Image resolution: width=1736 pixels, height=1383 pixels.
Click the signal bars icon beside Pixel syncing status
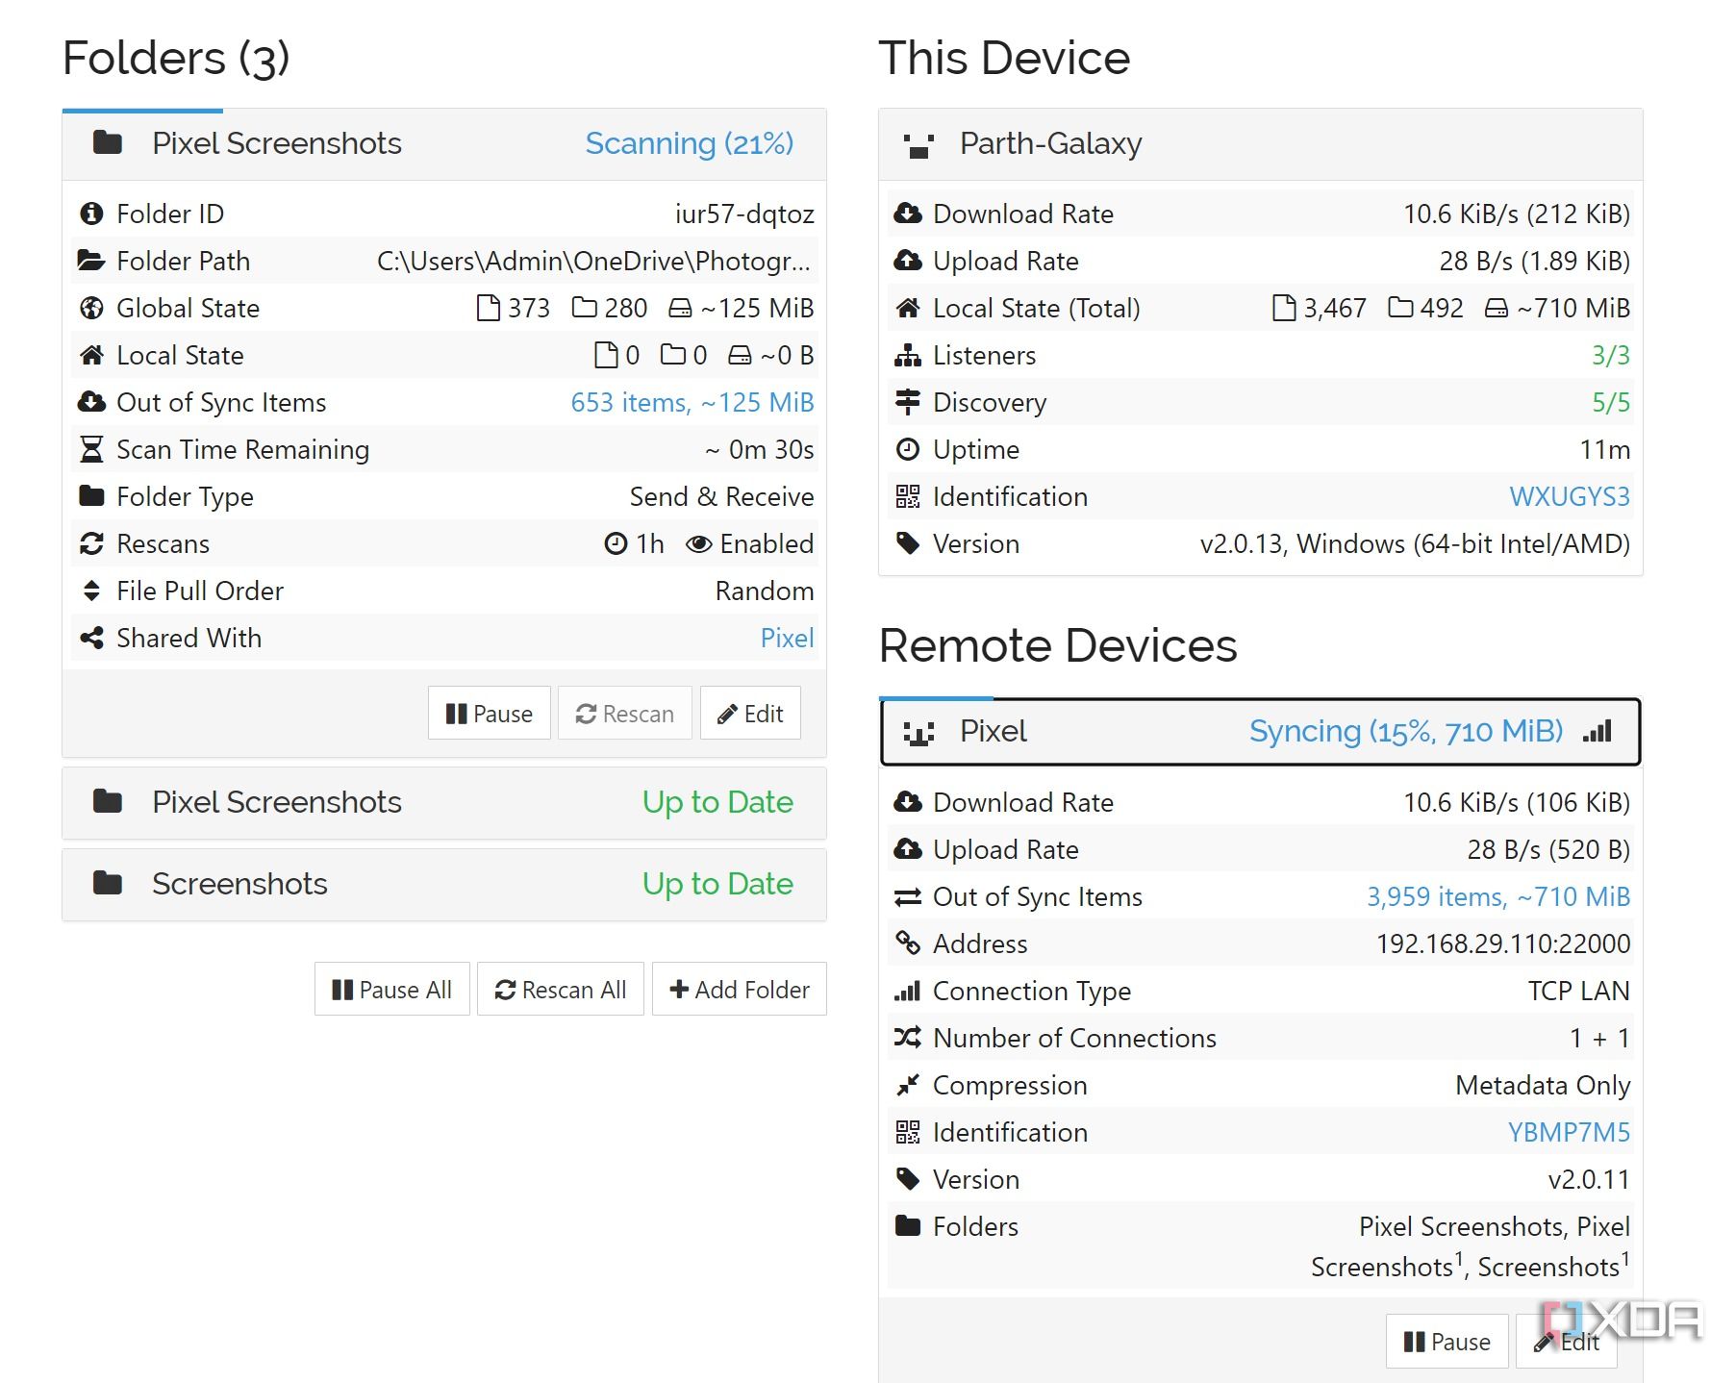(1598, 732)
